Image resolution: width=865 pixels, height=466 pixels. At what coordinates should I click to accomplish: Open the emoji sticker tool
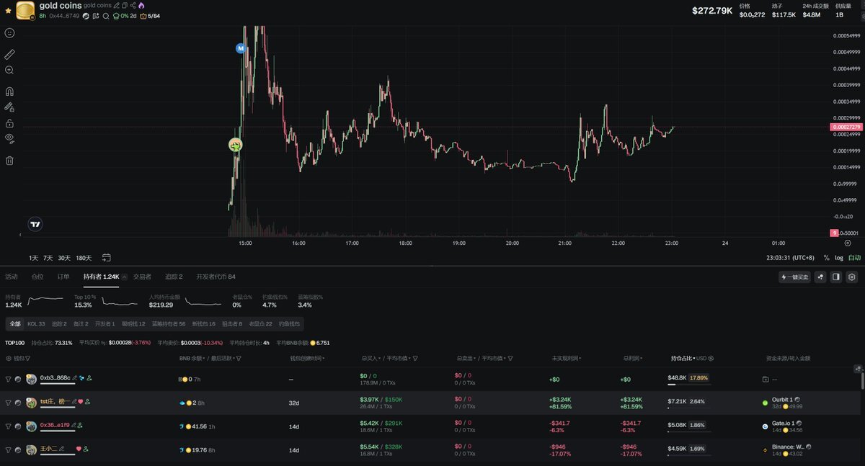pyautogui.click(x=9, y=33)
